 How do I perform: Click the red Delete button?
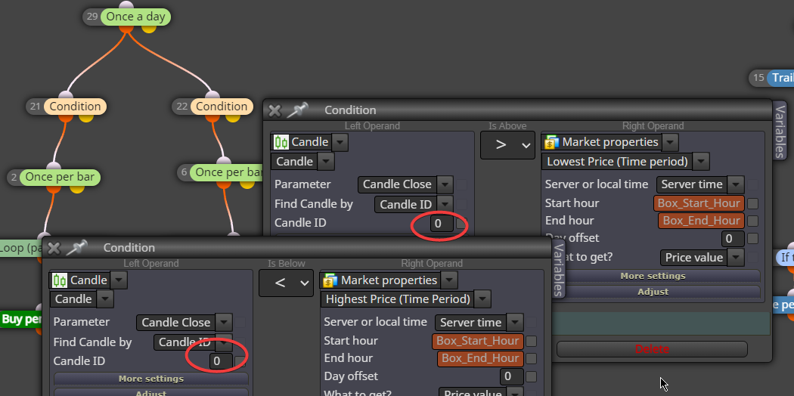point(652,349)
